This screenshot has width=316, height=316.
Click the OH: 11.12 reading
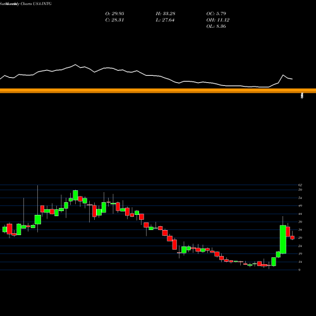(218, 20)
